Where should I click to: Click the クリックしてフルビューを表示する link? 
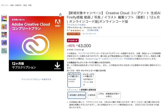tap(36, 79)
